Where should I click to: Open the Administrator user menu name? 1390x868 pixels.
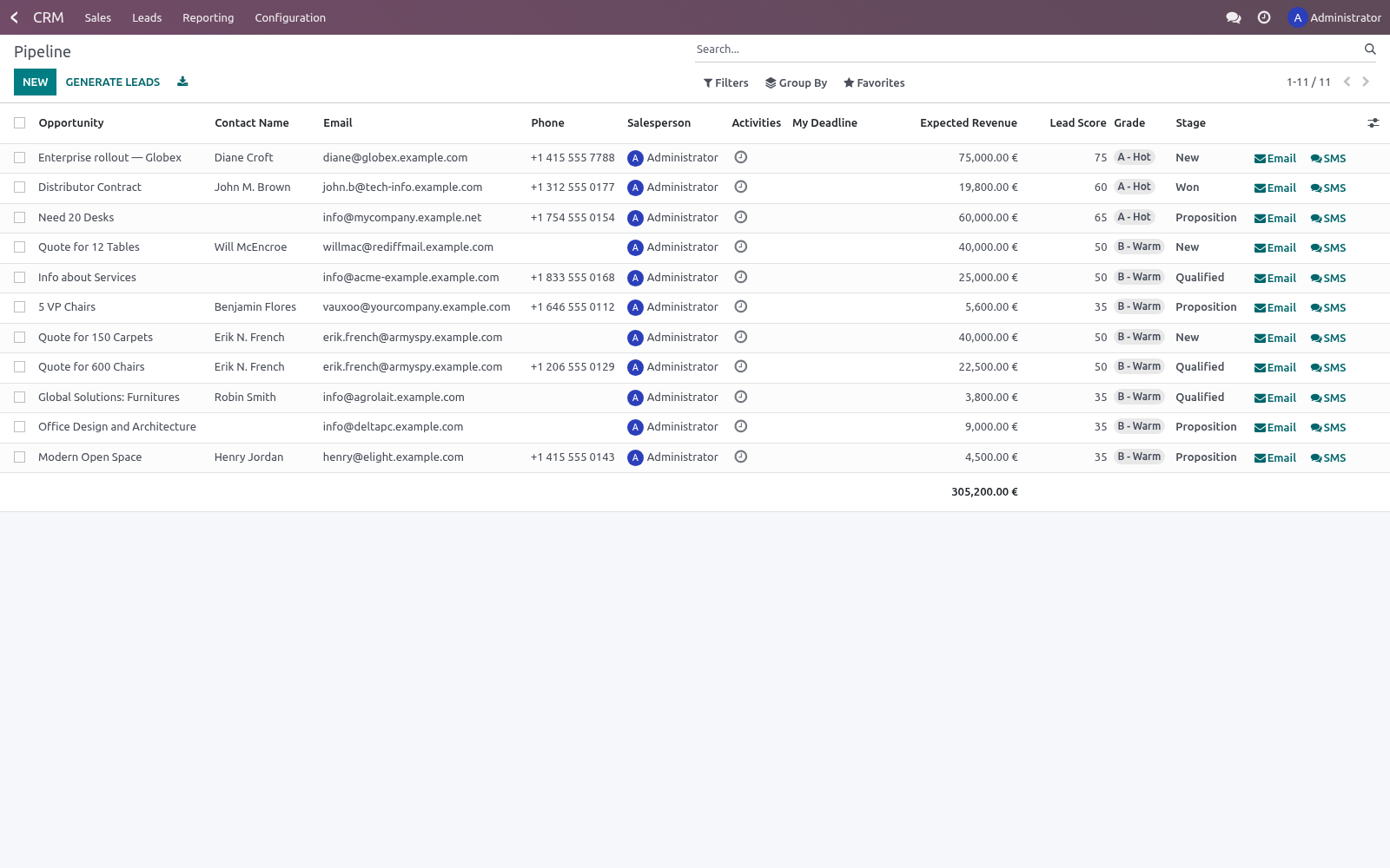(1346, 17)
